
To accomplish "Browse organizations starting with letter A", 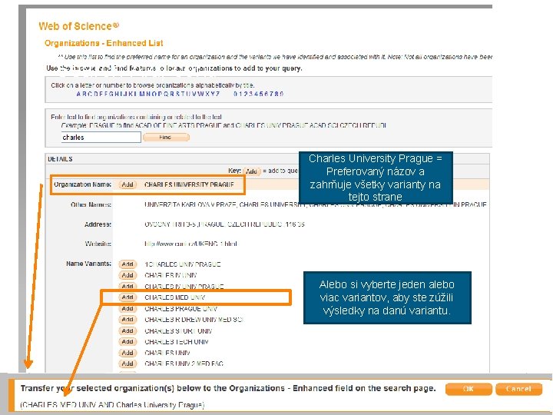I will [x=78, y=94].
